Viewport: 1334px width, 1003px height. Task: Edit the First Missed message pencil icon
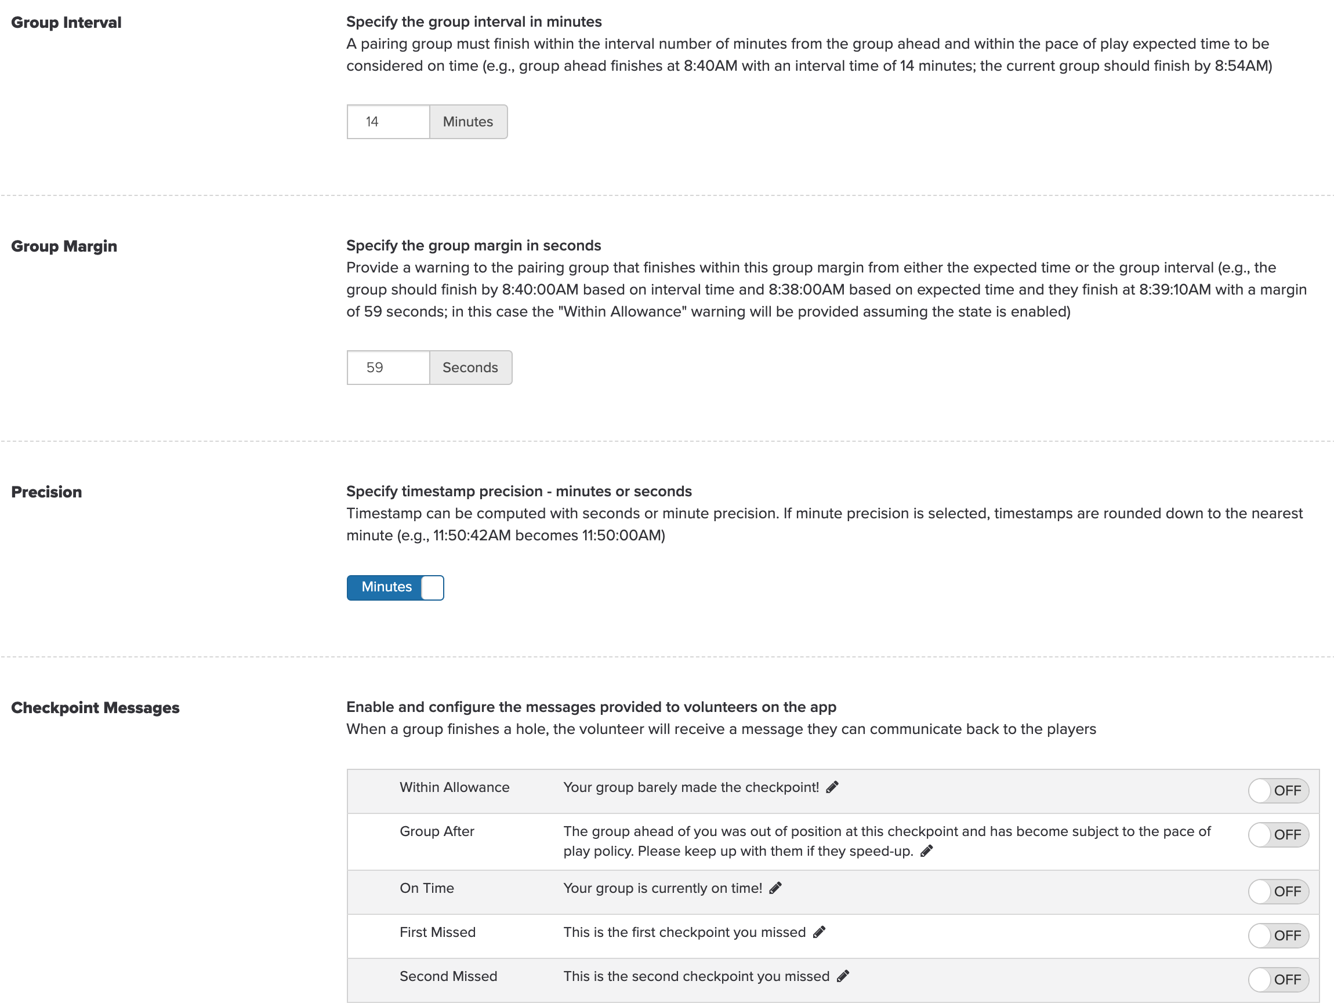pos(819,932)
